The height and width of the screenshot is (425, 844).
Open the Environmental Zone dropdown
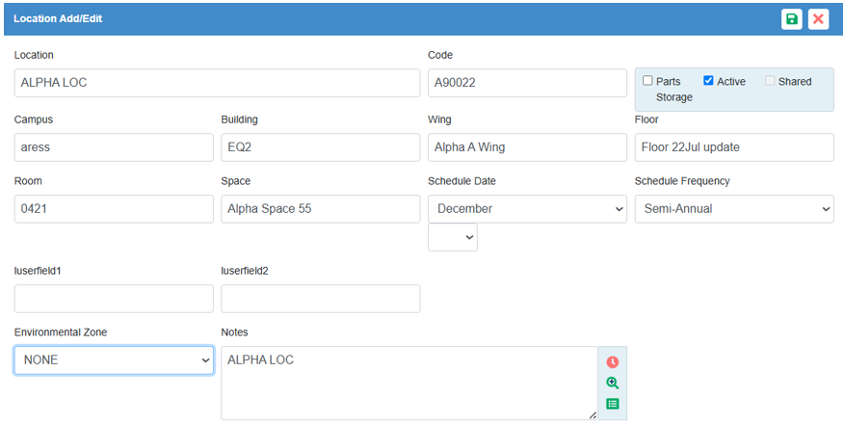[x=114, y=360]
